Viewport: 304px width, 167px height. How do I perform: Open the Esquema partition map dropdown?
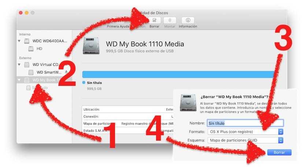click(x=245, y=140)
